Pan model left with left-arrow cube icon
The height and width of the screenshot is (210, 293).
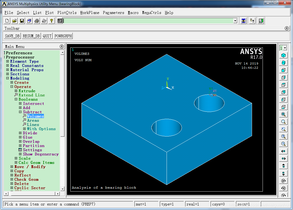point(283,151)
